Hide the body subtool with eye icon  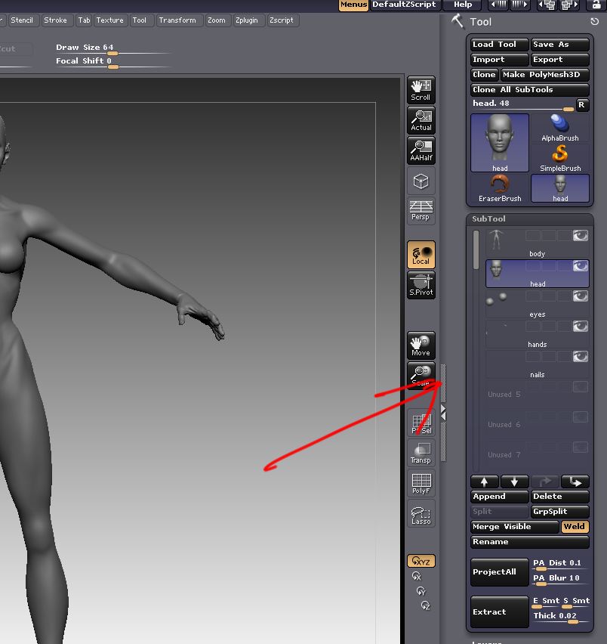point(580,236)
